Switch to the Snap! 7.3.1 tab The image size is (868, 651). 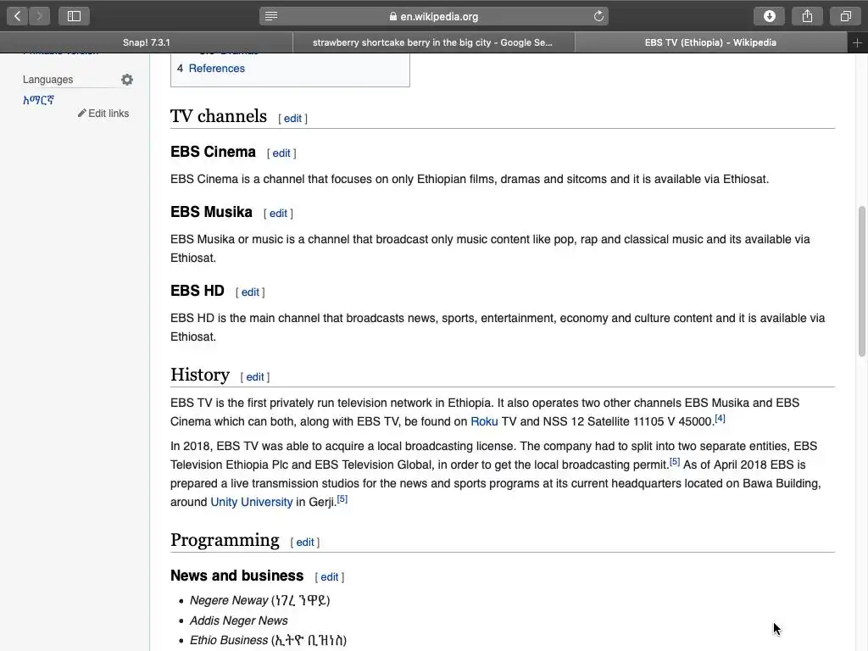tap(146, 42)
